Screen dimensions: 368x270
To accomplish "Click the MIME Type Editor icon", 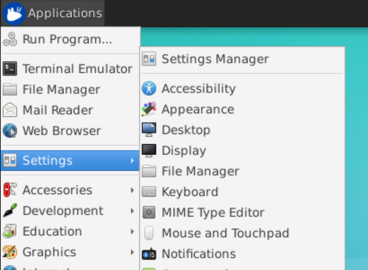I will click(149, 213).
